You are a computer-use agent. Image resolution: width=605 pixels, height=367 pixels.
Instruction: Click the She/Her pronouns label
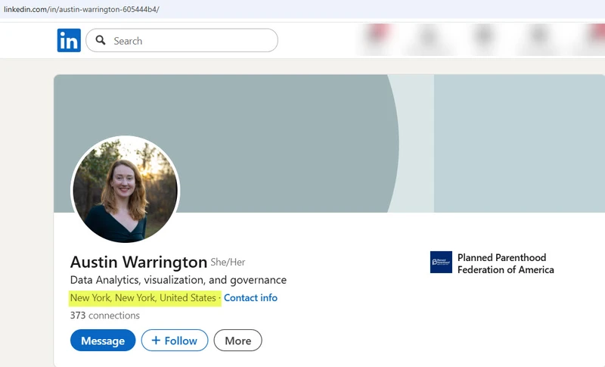[228, 263]
